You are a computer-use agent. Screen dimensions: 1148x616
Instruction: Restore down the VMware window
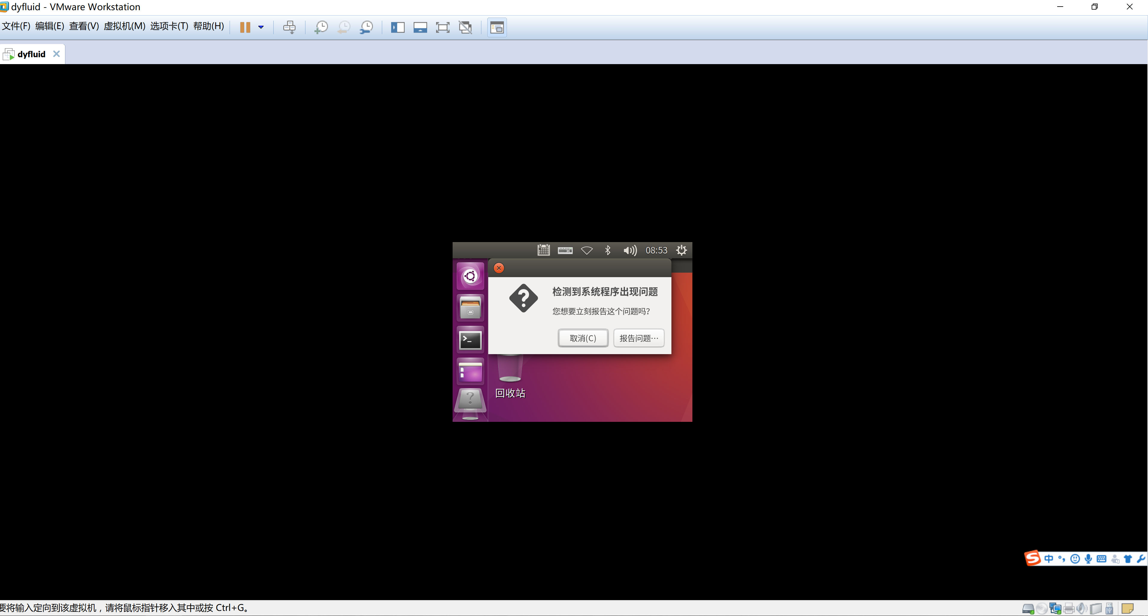click(1095, 7)
